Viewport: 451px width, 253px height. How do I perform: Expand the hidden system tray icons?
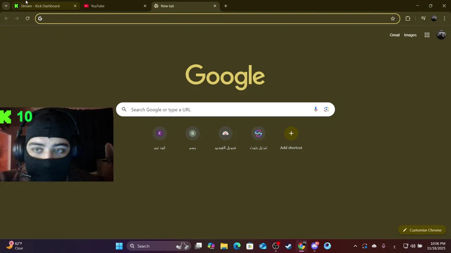(355, 246)
